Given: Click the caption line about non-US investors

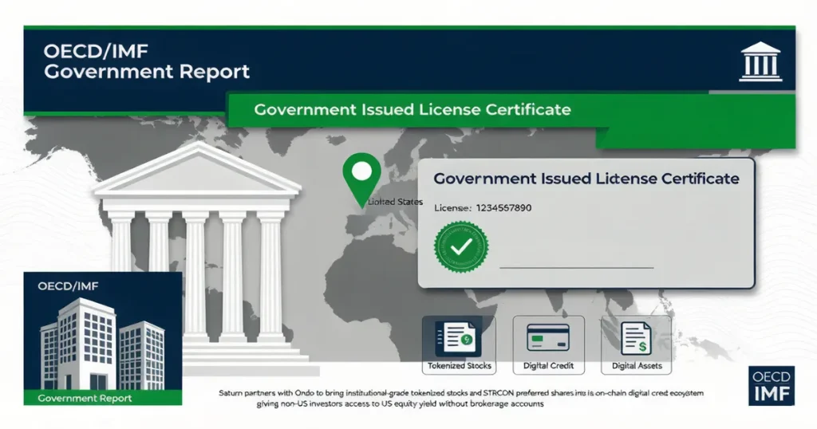Looking at the screenshot, I should tap(401, 404).
